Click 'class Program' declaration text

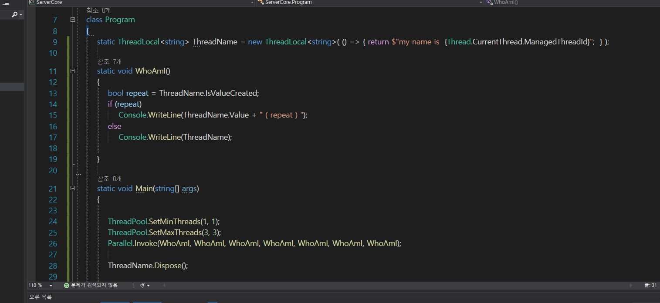click(x=111, y=20)
